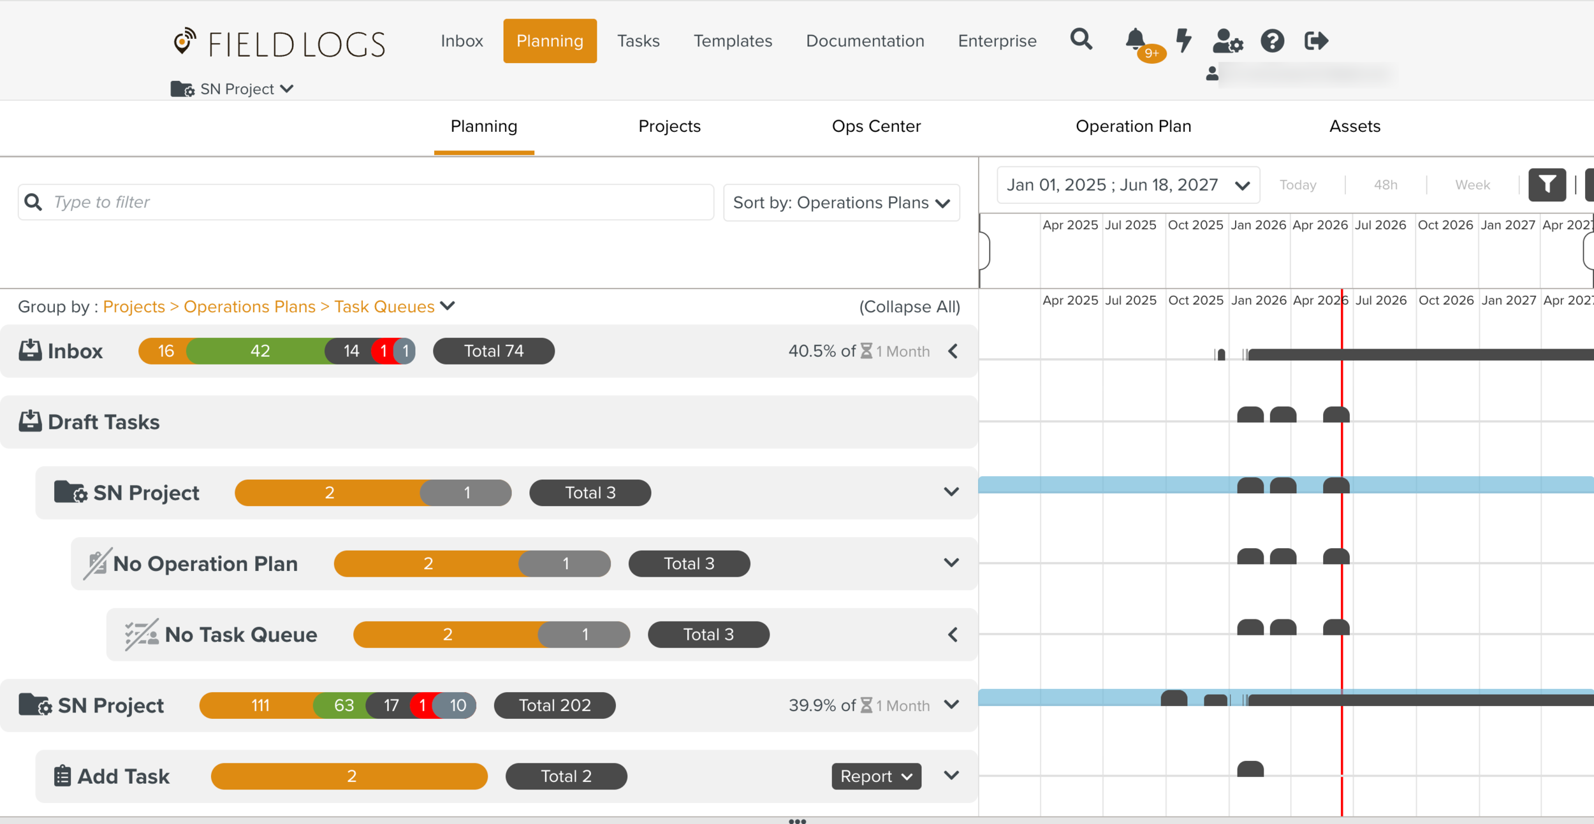
Task: Collapse SN Project Total 3 row chevron
Action: pos(951,492)
